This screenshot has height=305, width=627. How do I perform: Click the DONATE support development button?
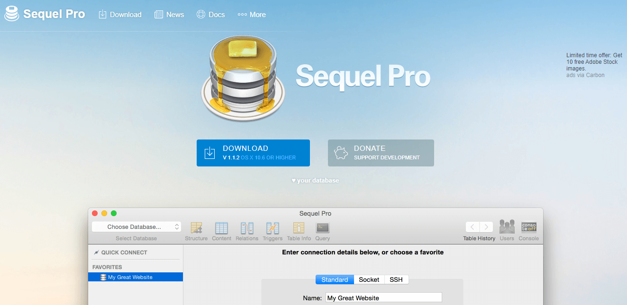coord(381,153)
